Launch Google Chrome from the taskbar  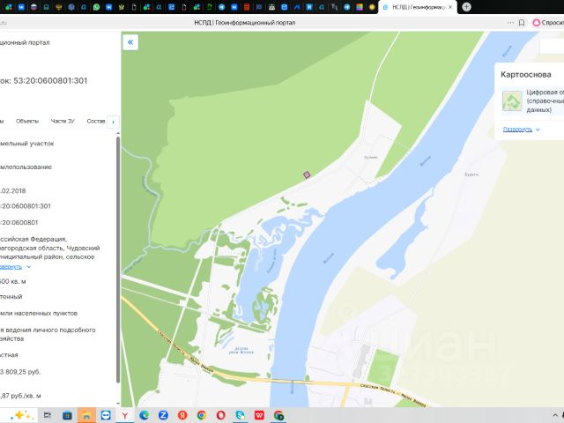202,415
